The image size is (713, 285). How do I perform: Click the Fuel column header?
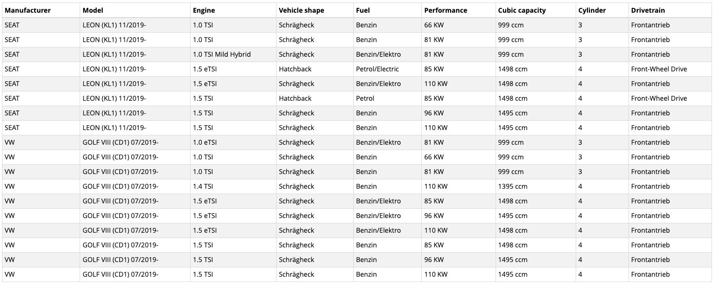[364, 10]
